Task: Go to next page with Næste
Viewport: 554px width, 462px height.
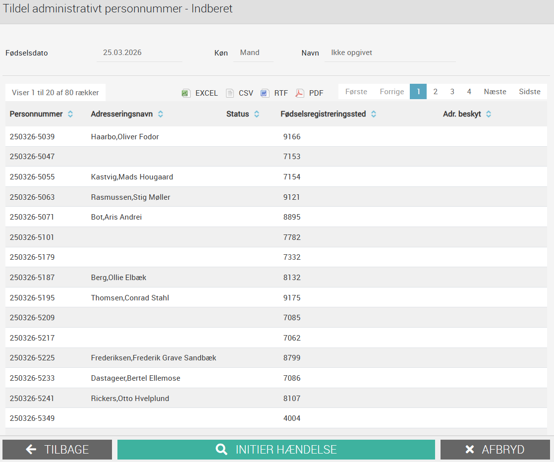Action: point(495,92)
